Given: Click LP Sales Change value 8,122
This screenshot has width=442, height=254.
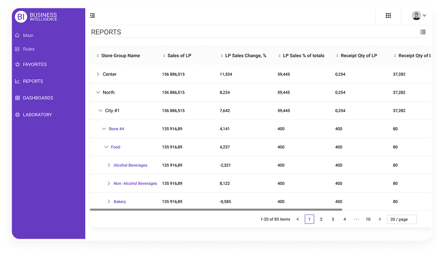Looking at the screenshot, I should tap(224, 183).
